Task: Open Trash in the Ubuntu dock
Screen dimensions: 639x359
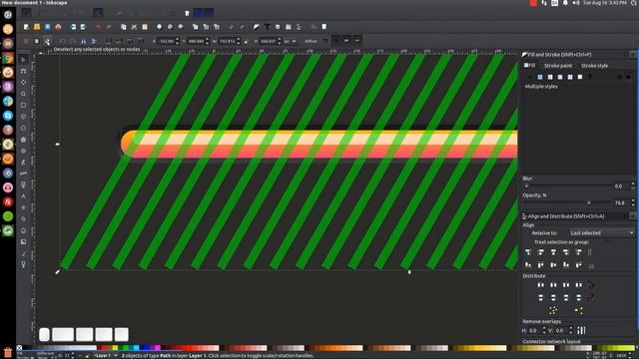Action: [x=8, y=352]
